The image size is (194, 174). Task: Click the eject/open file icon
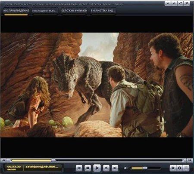point(106,168)
